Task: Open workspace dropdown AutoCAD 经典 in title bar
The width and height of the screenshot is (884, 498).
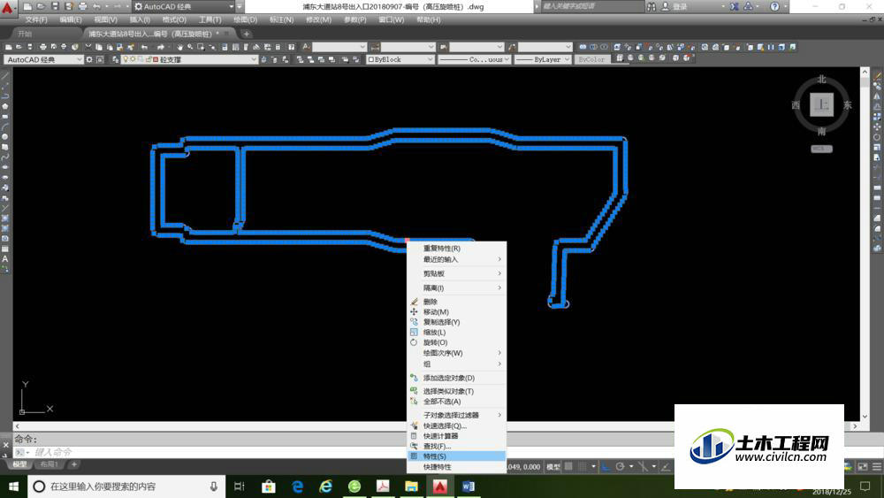Action: tap(183, 7)
